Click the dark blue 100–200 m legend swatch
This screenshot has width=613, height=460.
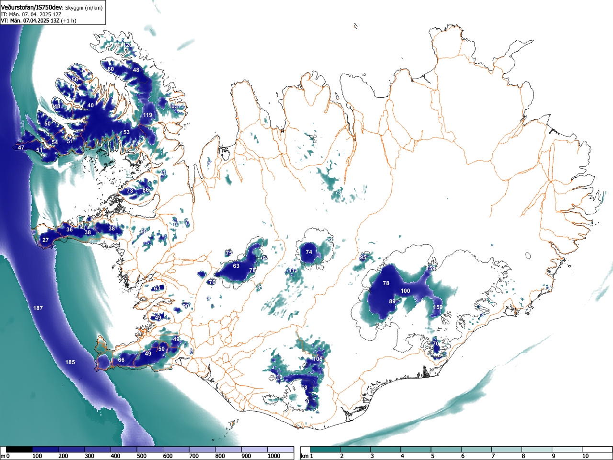click(x=45, y=449)
